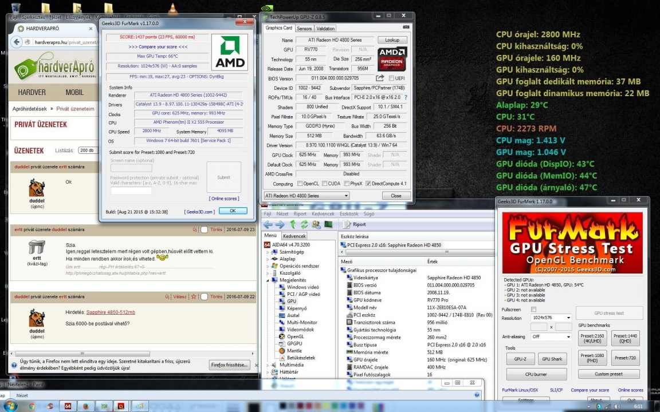660x412 pixels.
Task: Open Sapphire 4850-512mb ad link
Action: click(111, 312)
